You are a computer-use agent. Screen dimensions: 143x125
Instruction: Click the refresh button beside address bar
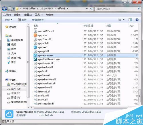coord(91,9)
